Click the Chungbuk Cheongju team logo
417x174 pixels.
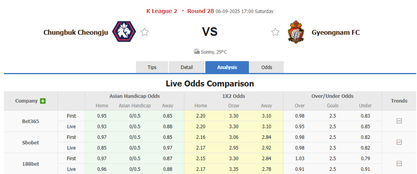coord(124,32)
